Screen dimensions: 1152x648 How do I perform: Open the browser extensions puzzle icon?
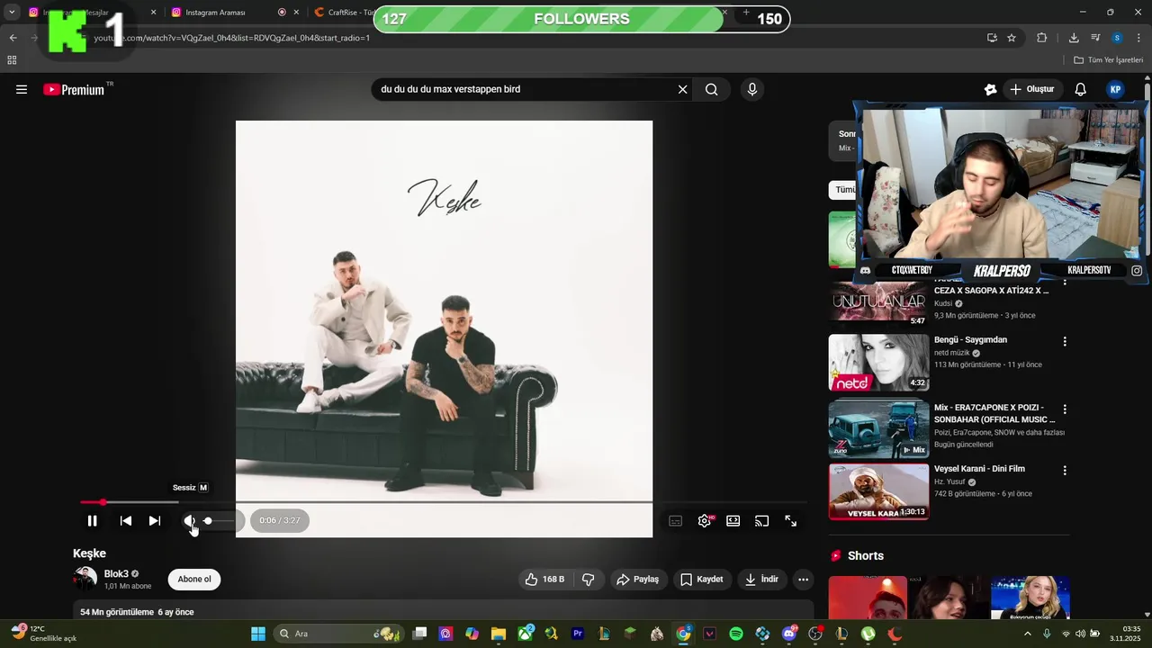coord(1042,38)
